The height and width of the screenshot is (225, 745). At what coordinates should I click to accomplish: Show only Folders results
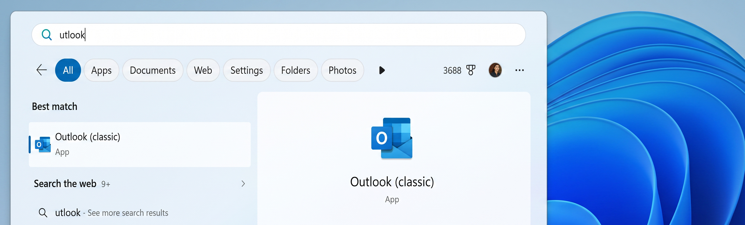[x=295, y=70]
